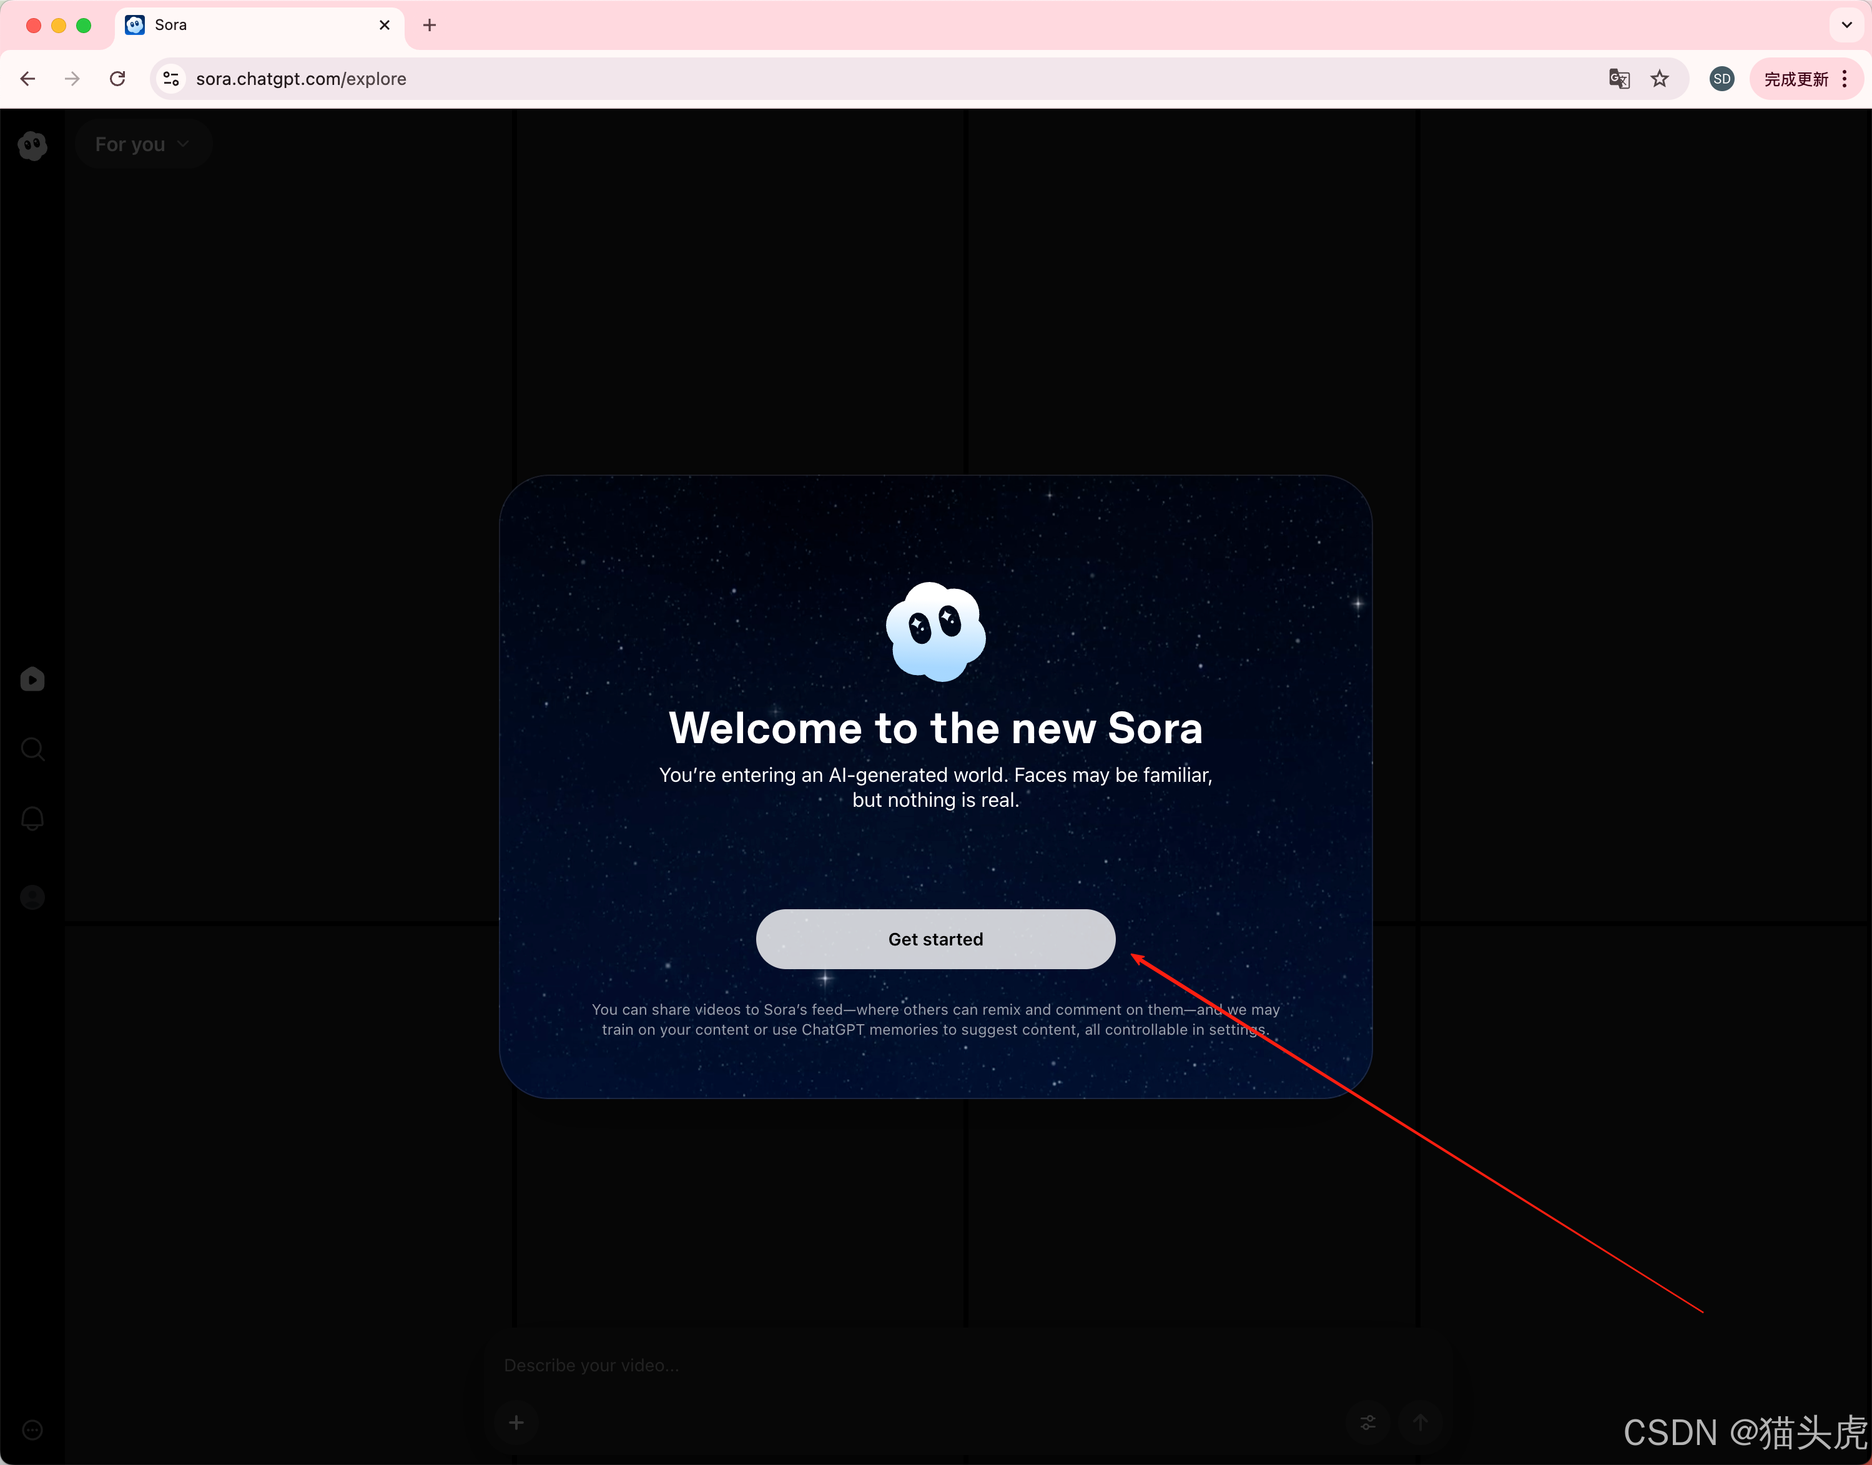Viewport: 1872px width, 1465px height.
Task: Expand the tab search chevron dropdown
Action: pos(1846,25)
